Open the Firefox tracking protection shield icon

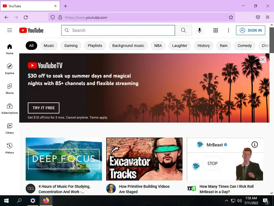(x=53, y=17)
